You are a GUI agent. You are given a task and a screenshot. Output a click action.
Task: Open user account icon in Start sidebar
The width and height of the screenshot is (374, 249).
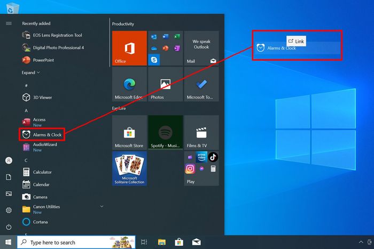pyautogui.click(x=9, y=160)
